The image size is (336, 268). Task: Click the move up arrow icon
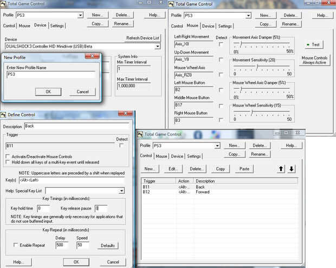[x=281, y=169]
